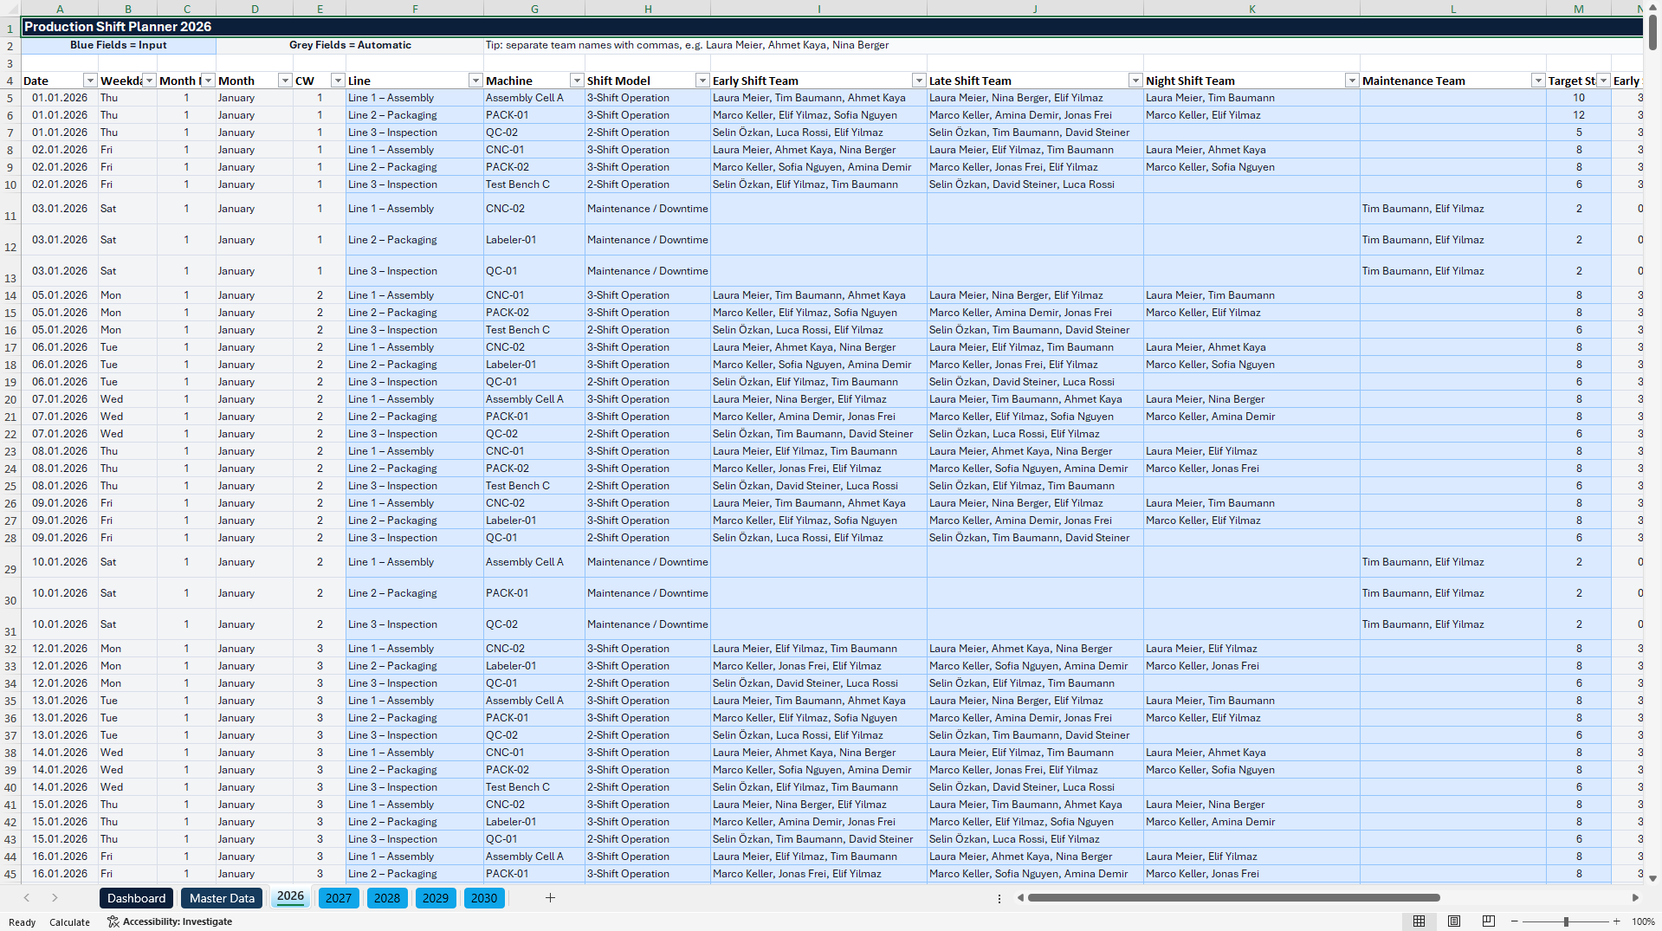1662x931 pixels.
Task: Select 'Line 3 – Inspection' cell in row 7
Action: (x=415, y=133)
